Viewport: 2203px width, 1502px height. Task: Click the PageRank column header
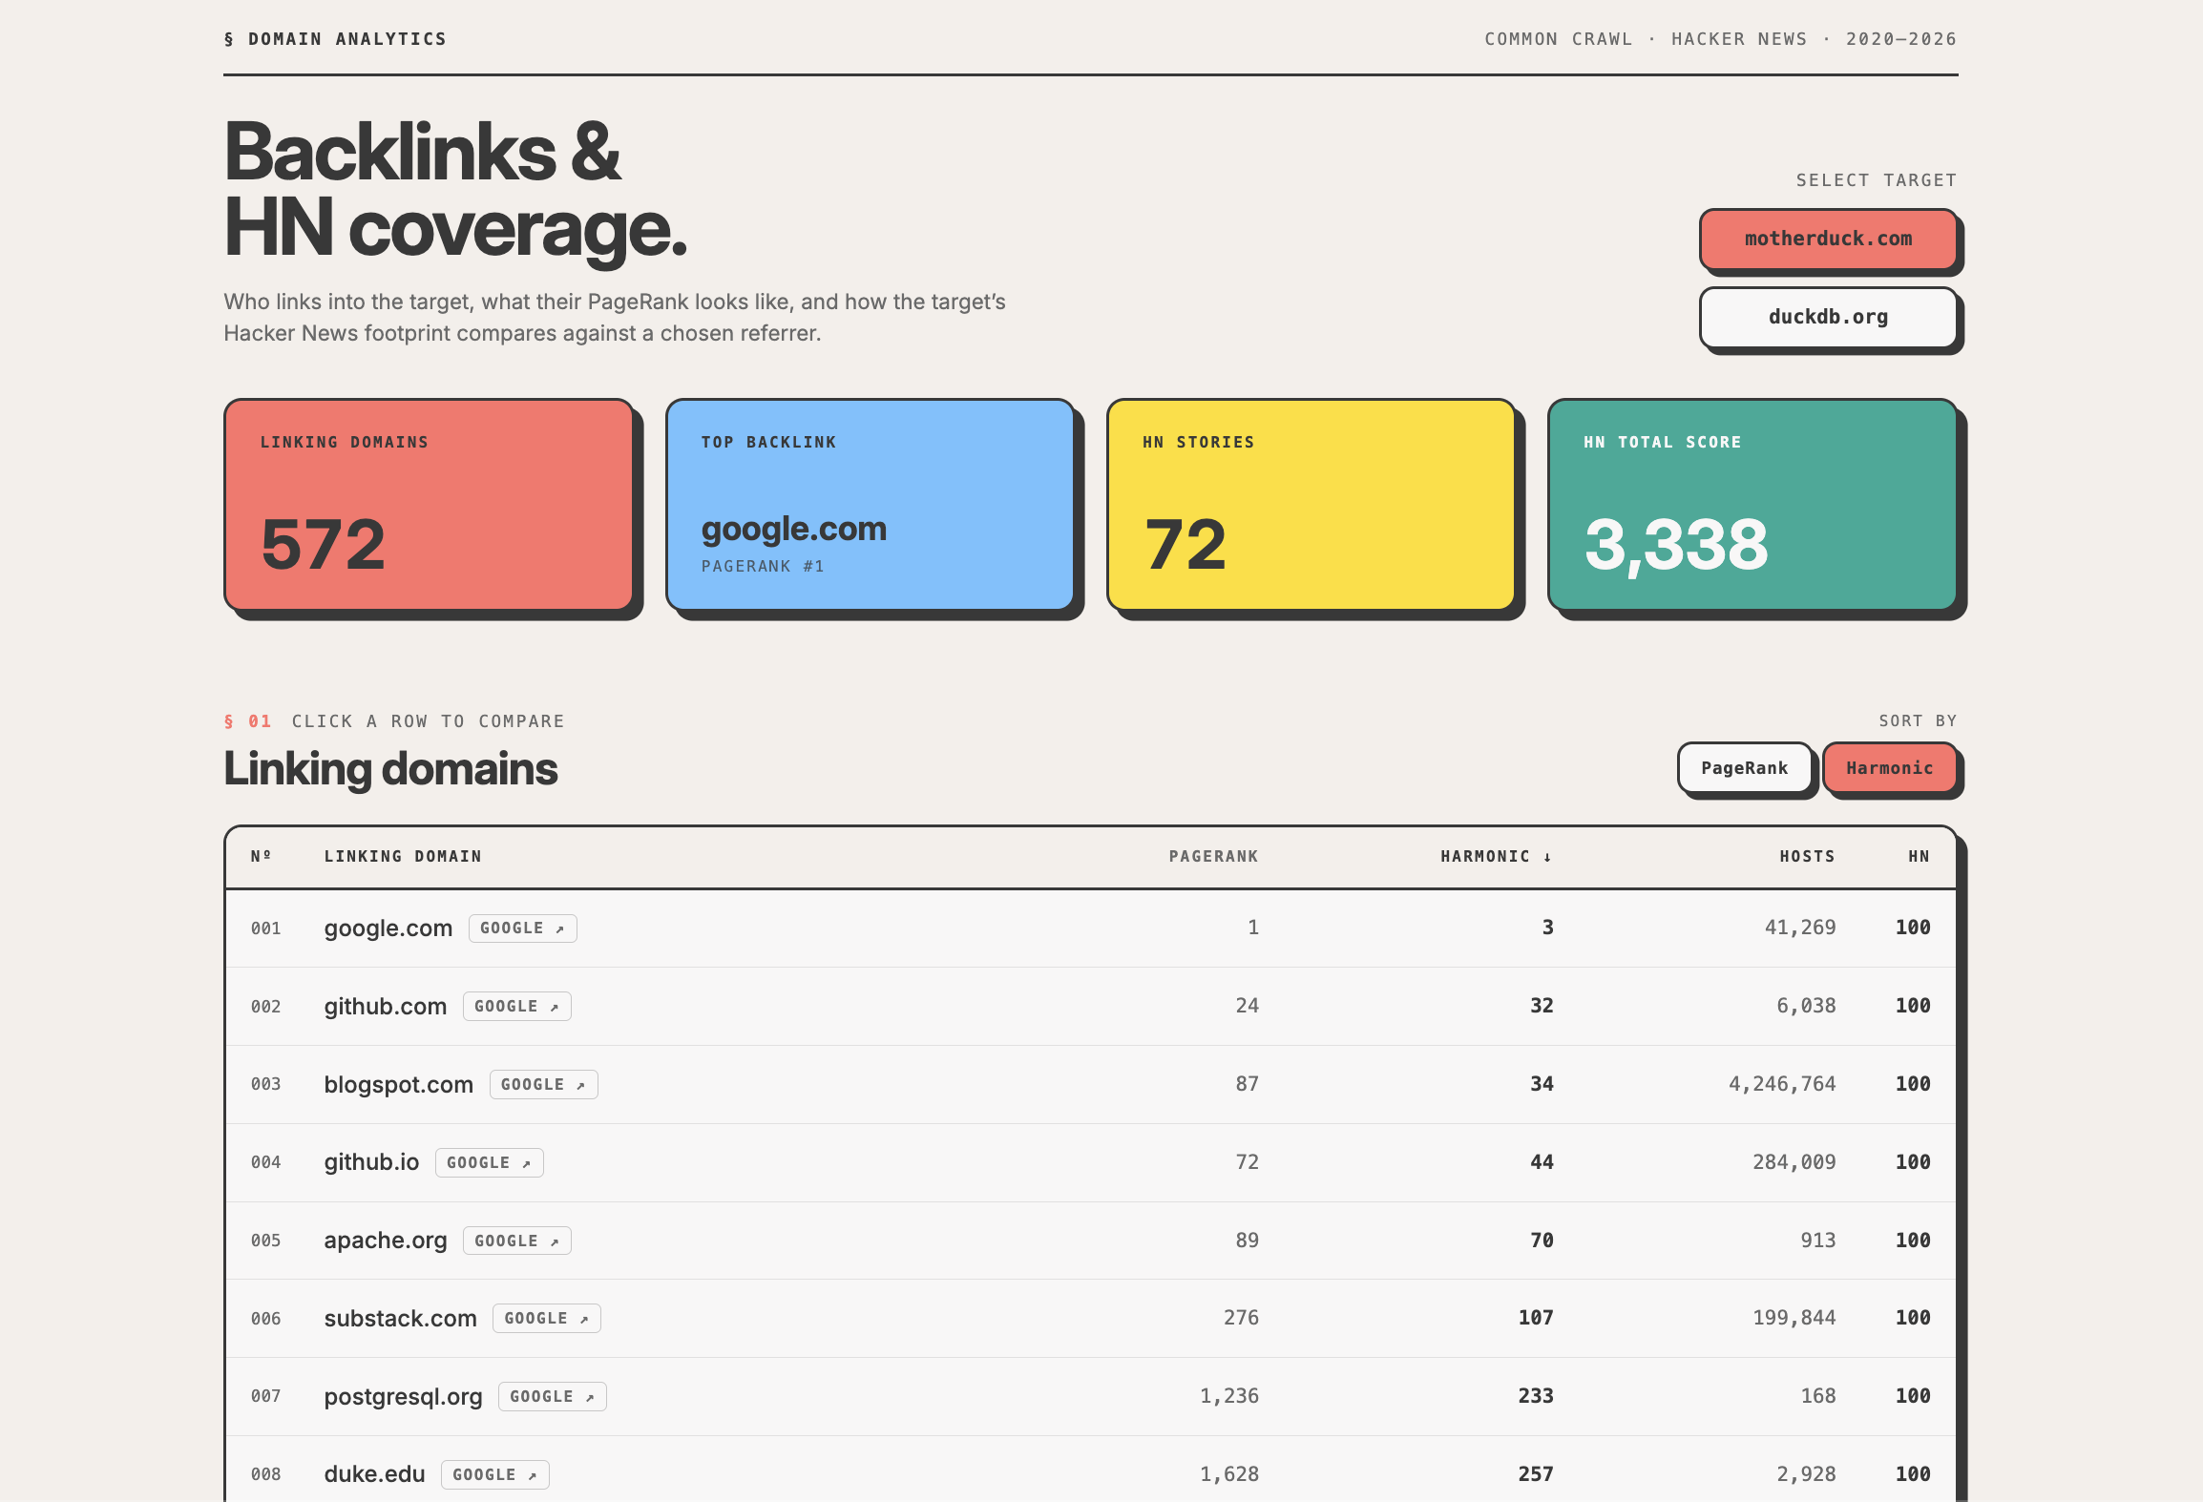point(1213,857)
